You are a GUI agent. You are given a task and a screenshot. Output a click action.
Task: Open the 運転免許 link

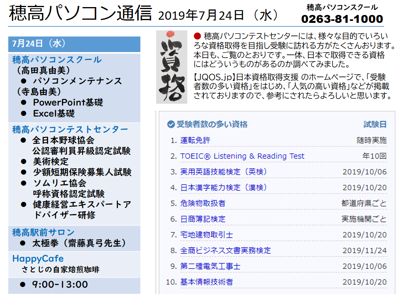pyautogui.click(x=195, y=140)
